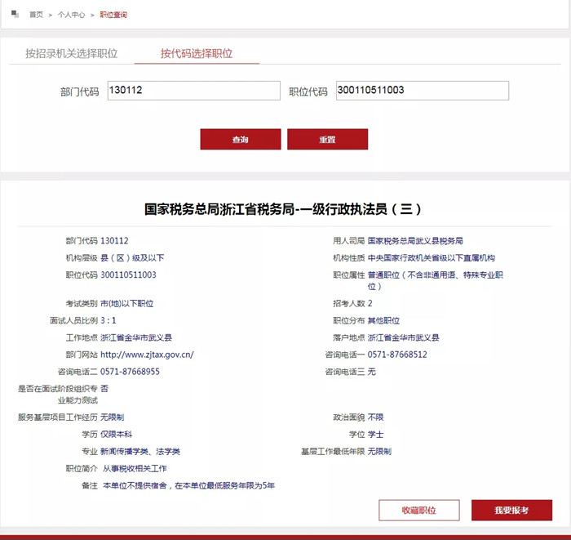Image resolution: width=571 pixels, height=540 pixels.
Task: Click 用人司局 value 国家税务总局武义县税务局
Action: (415, 241)
